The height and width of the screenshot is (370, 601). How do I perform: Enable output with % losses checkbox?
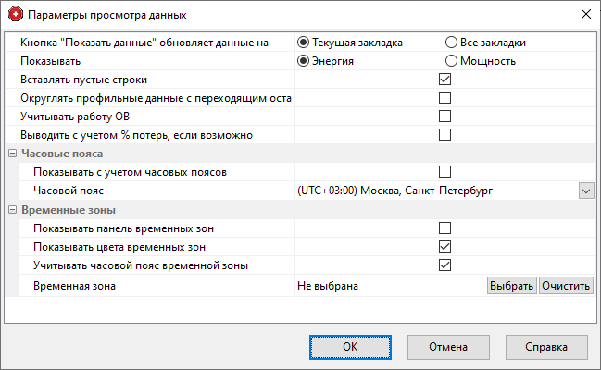click(x=444, y=135)
